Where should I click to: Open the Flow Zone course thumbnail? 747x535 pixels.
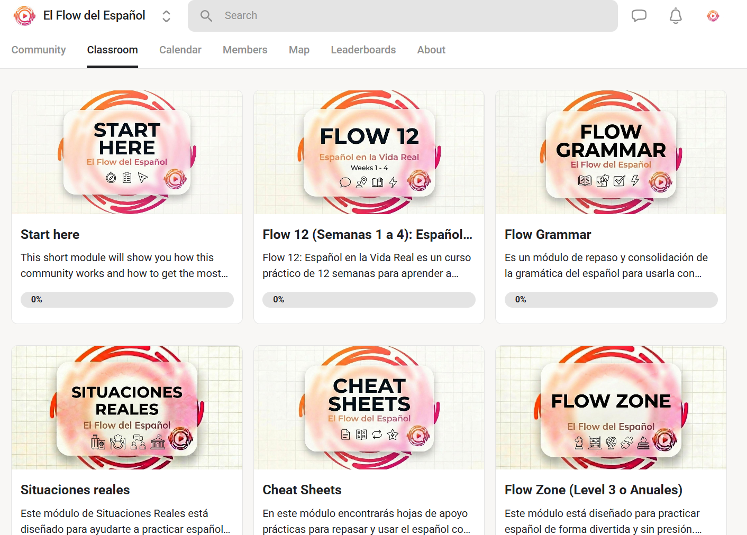(x=611, y=408)
